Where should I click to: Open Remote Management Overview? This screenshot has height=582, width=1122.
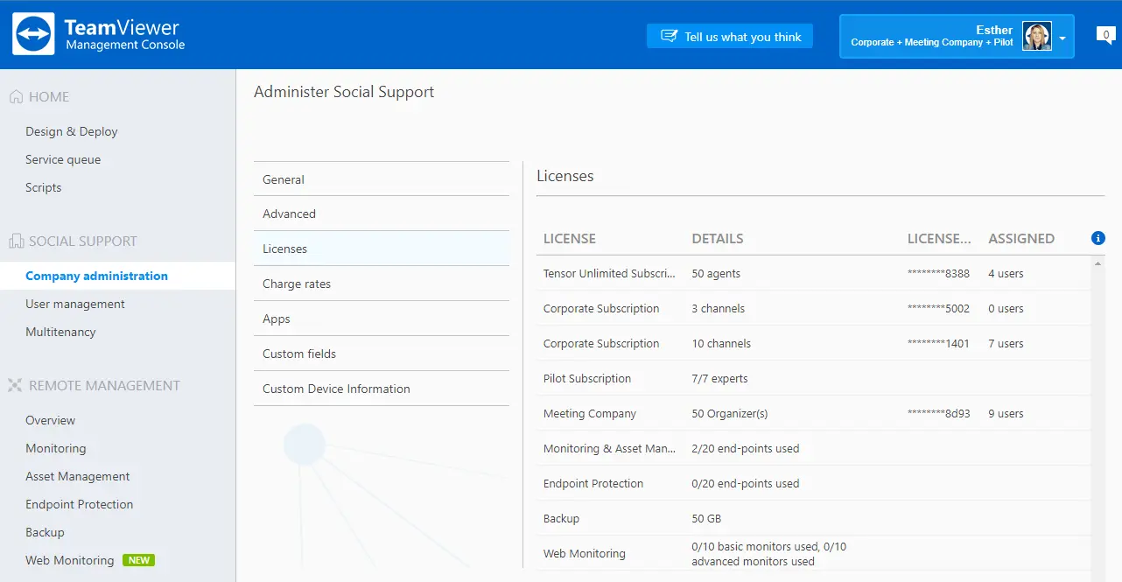click(x=51, y=420)
